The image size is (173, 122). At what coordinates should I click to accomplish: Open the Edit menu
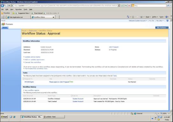tap(7, 10)
